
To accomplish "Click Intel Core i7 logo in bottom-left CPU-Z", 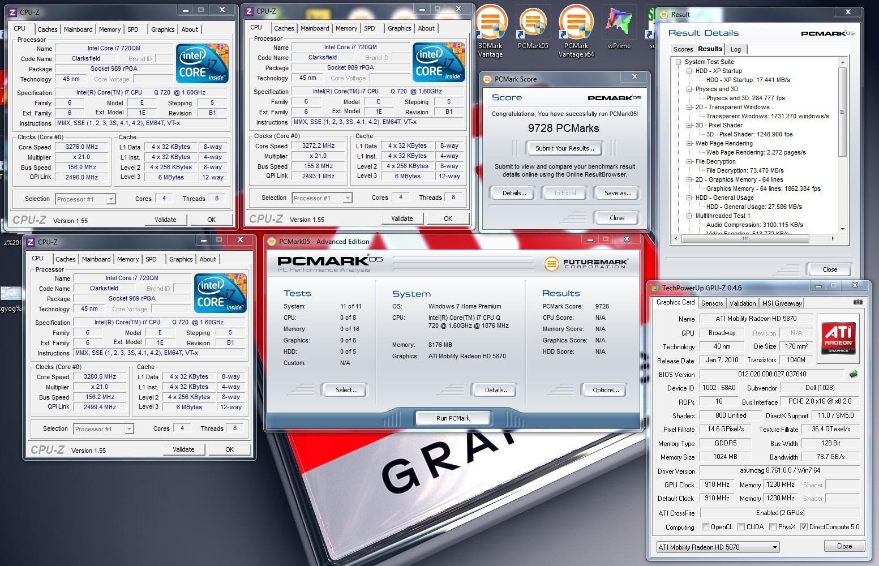I will [x=220, y=293].
